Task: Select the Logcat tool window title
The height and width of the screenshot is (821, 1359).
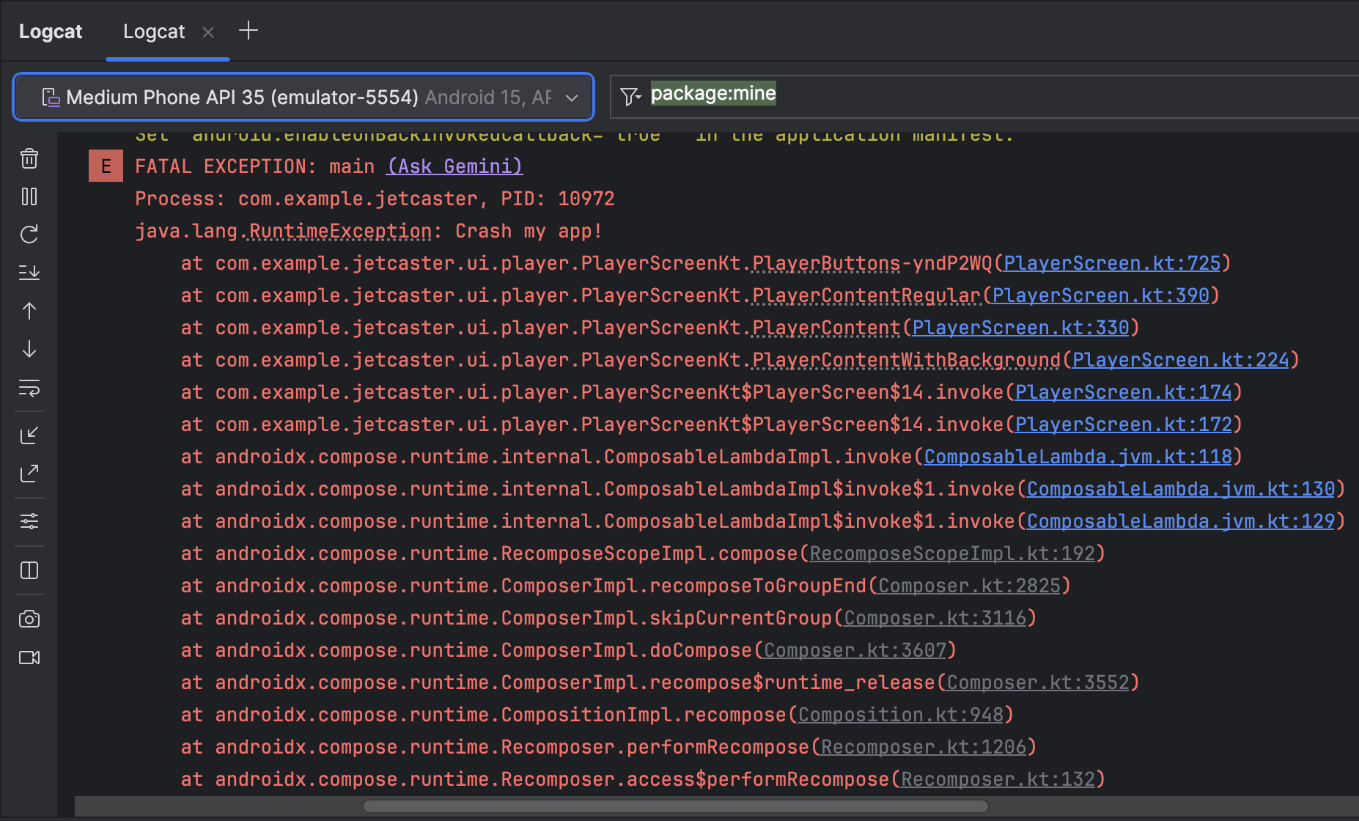Action: point(51,32)
